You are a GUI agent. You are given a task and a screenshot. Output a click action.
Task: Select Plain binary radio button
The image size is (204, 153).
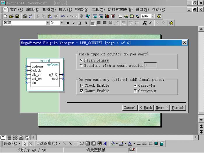[x=81, y=60]
